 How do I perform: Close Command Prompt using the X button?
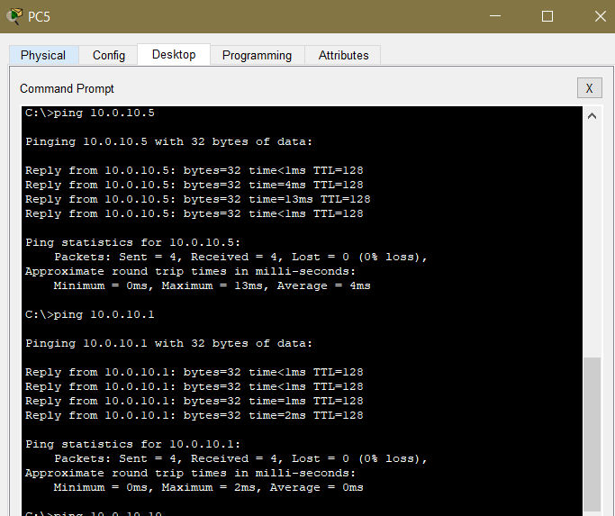[588, 87]
